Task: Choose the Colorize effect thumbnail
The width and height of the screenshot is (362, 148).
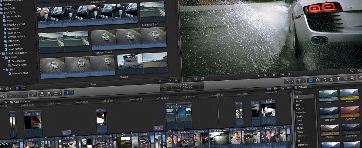Action: coord(350,112)
